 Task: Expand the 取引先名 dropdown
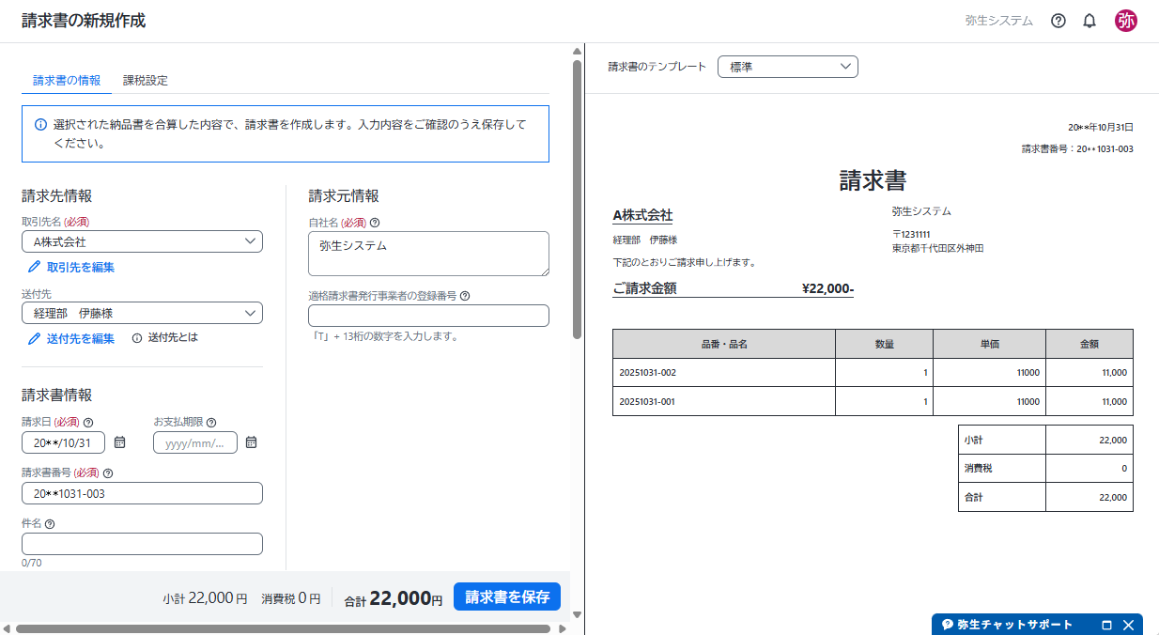point(142,241)
